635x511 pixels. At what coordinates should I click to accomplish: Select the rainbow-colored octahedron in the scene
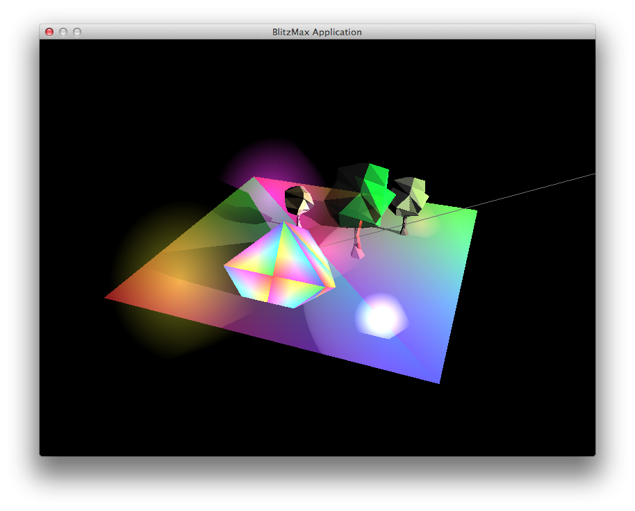[279, 265]
